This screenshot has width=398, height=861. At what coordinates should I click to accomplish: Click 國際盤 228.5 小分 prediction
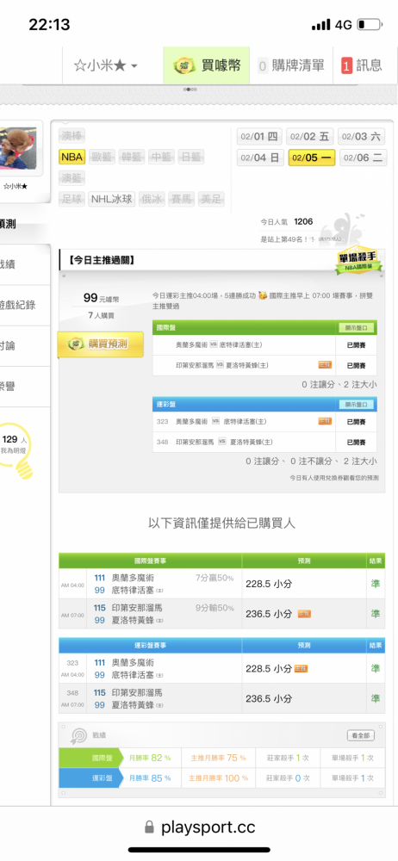[x=268, y=584]
